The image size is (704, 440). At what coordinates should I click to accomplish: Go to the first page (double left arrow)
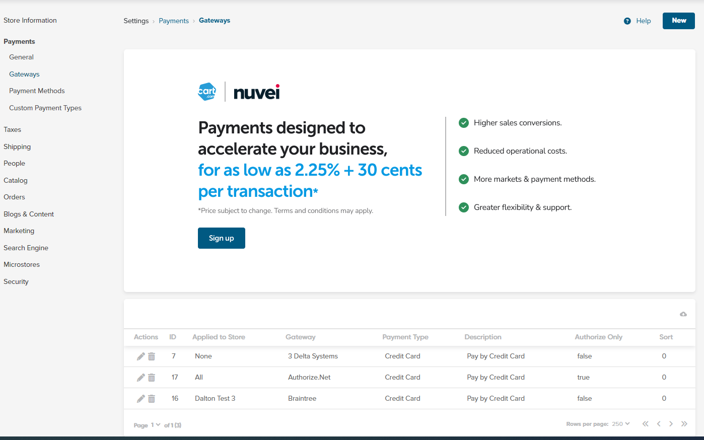645,424
